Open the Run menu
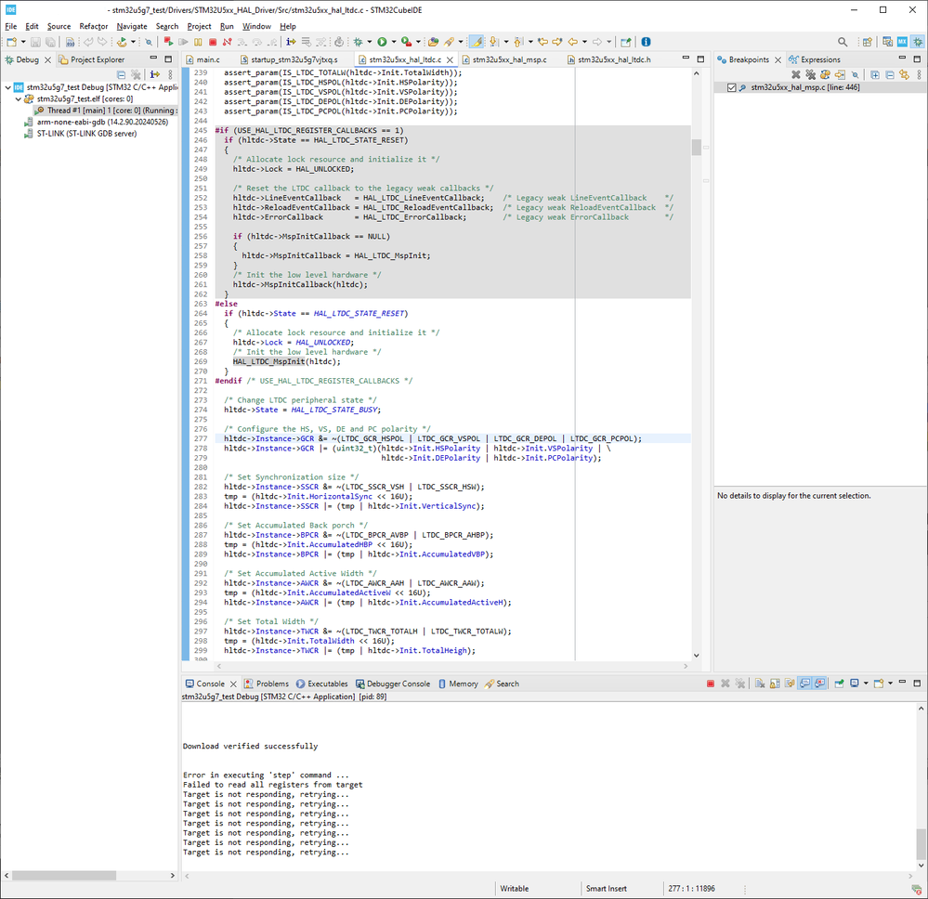The width and height of the screenshot is (928, 899). point(225,26)
